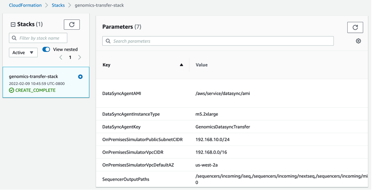The height and width of the screenshot is (190, 372).
Task: Toggle the View nested switch
Action: 46,49
